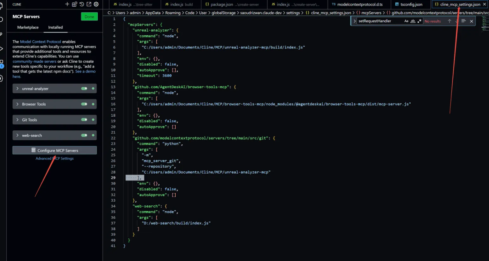Image resolution: width=489 pixels, height=261 pixels.
Task: Expand the Browser Tools server chevron
Action: 18,104
